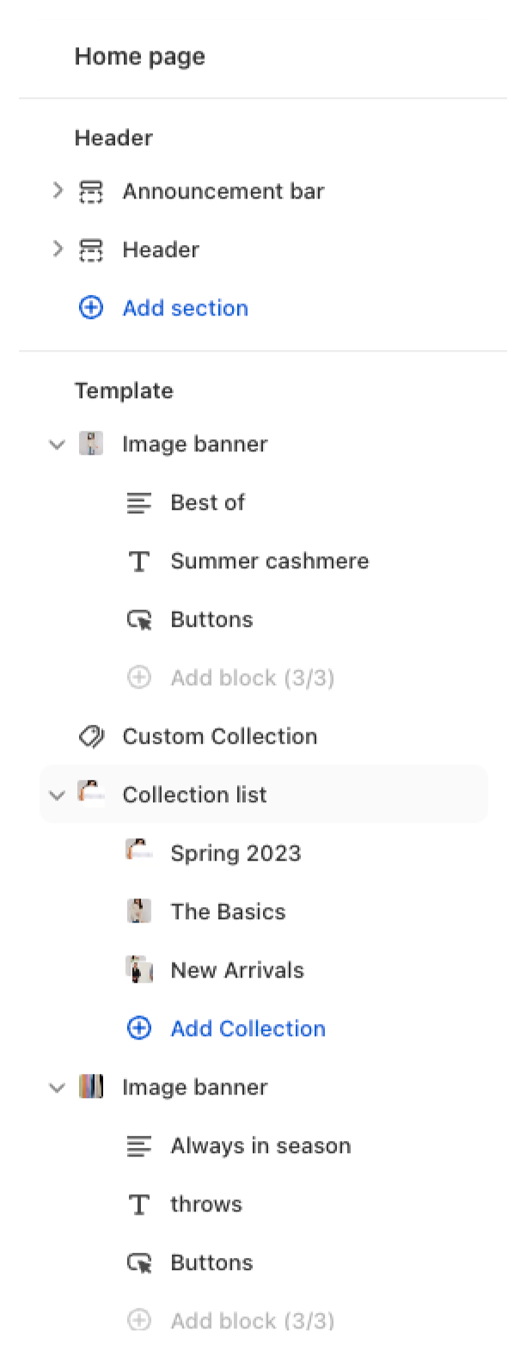
Task: Click the paragraph icon next to Always in season
Action: 139,1146
